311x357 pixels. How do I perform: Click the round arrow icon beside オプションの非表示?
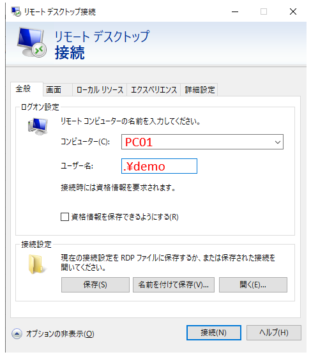point(17,334)
